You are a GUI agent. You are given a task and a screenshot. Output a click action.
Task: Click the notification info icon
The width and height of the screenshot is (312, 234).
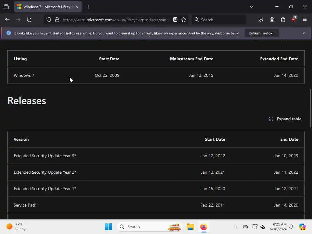pyautogui.click(x=9, y=33)
